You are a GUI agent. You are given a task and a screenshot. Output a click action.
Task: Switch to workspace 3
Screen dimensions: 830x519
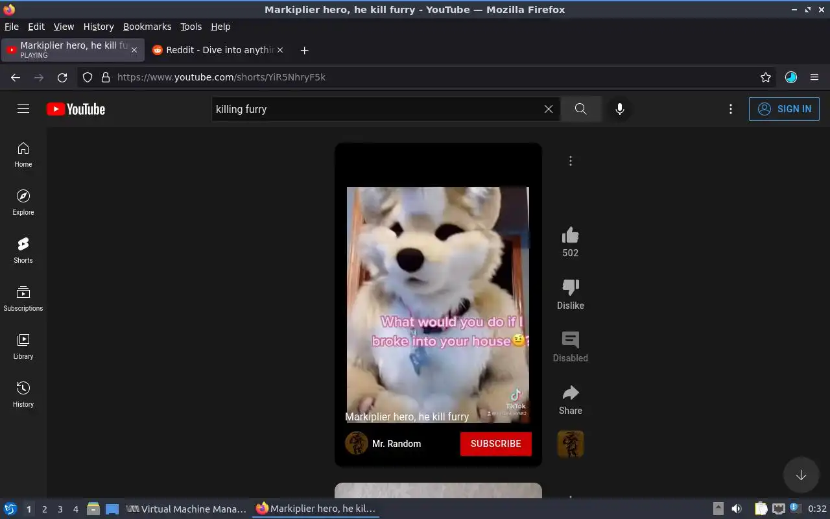[60, 509]
